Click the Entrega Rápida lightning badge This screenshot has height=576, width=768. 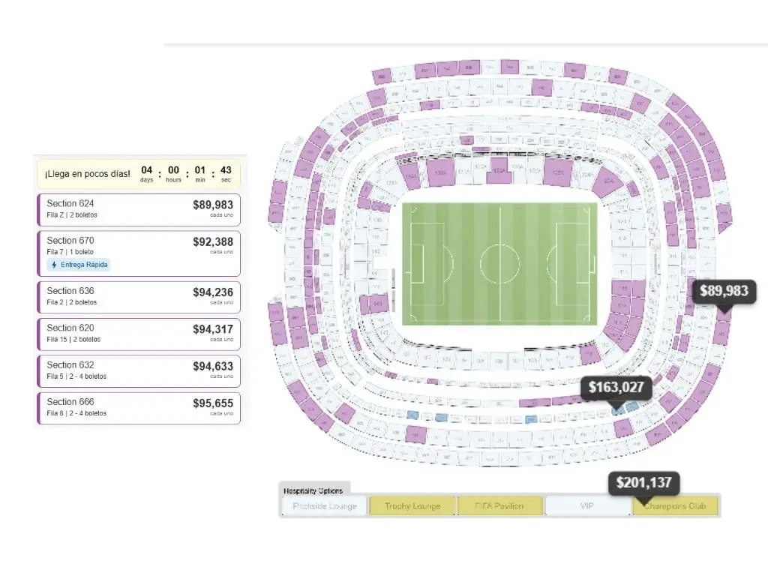(x=79, y=265)
